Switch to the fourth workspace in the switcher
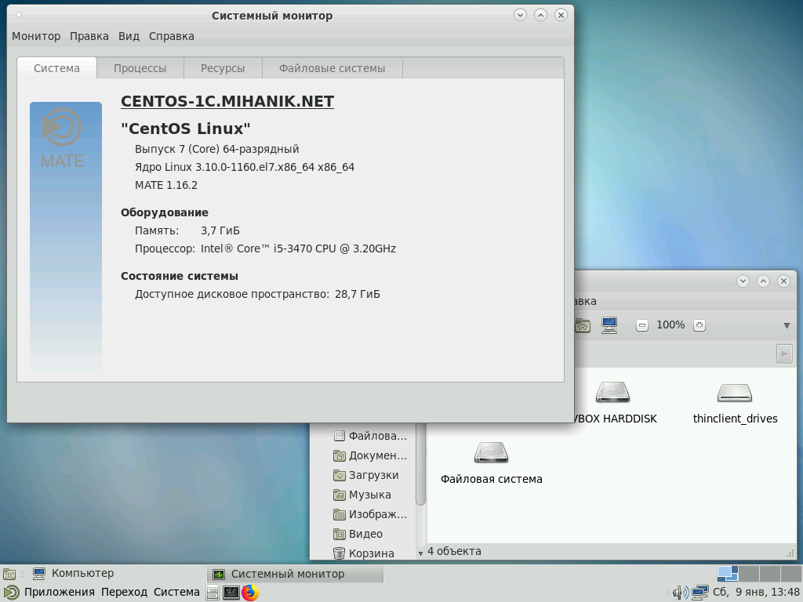This screenshot has width=803, height=602. [790, 573]
